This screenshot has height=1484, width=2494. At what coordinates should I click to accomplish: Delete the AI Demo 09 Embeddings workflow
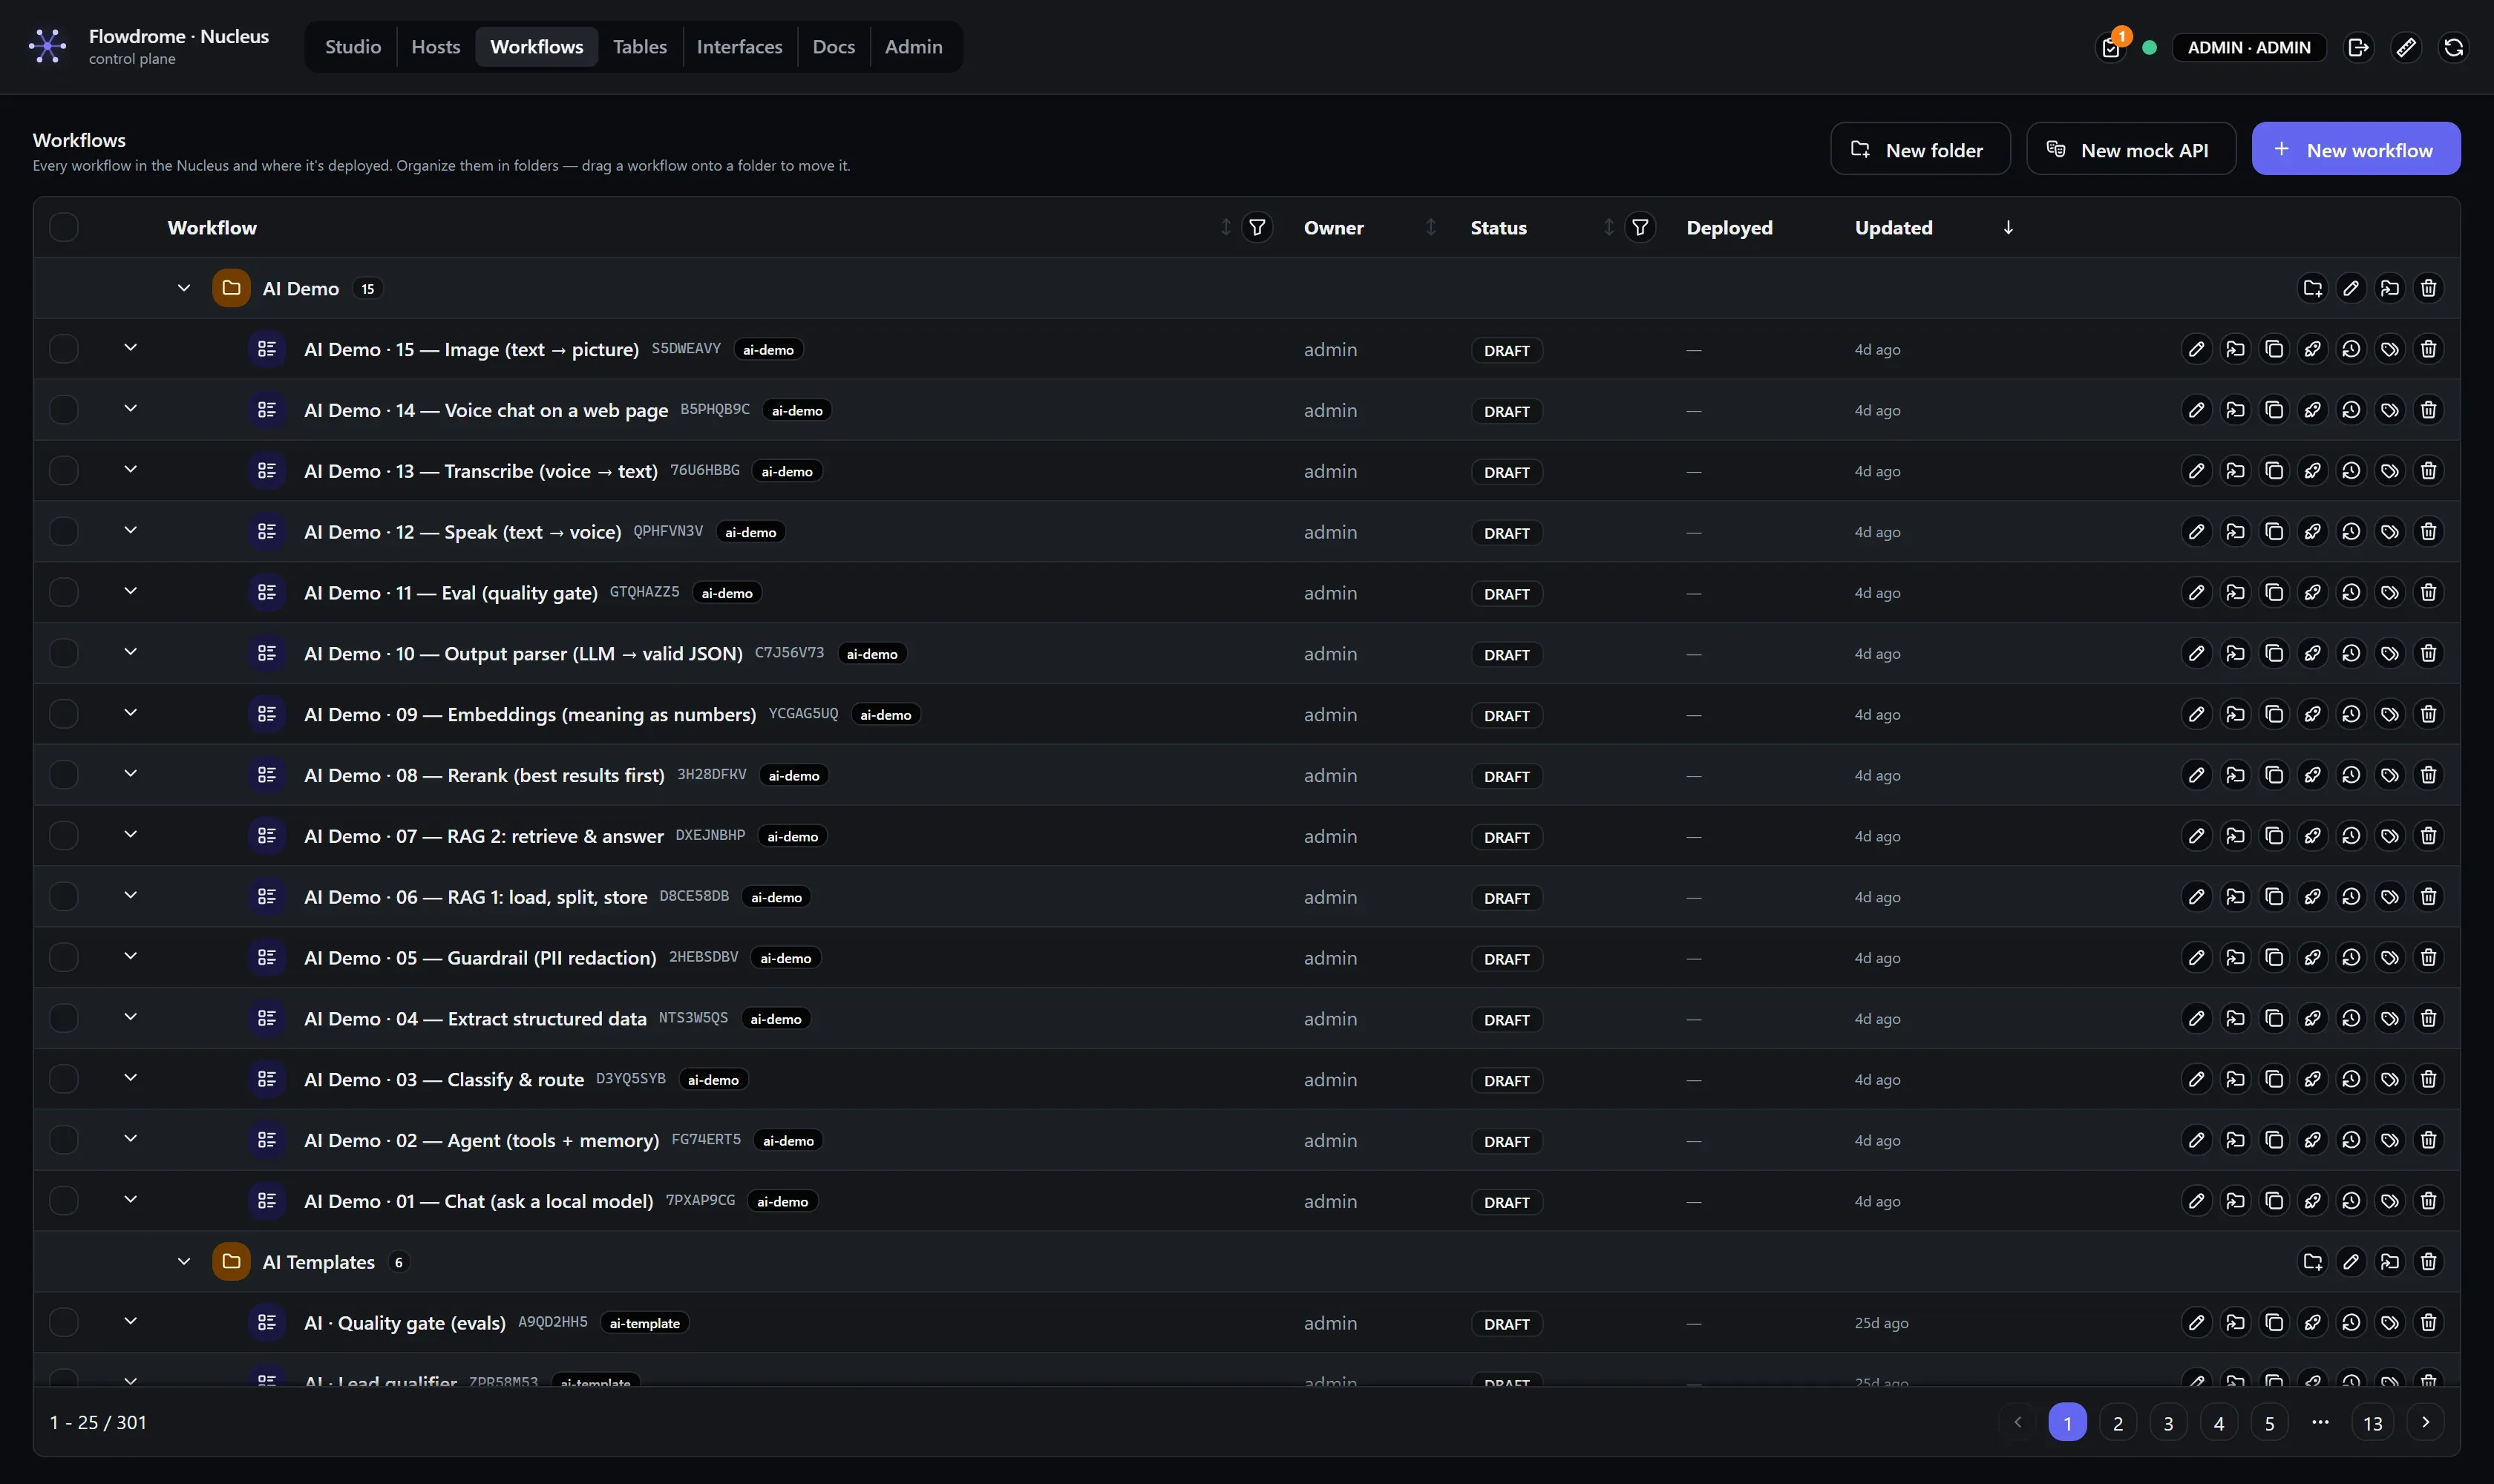(2428, 714)
